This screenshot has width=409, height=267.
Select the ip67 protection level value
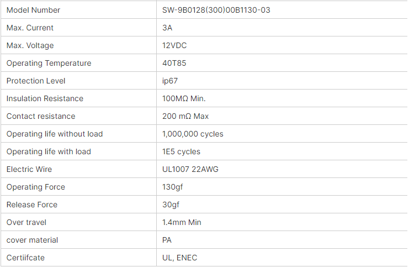[x=170, y=81]
